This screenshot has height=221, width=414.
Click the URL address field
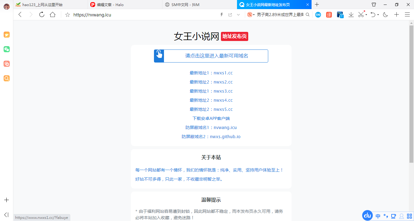[x=142, y=15]
